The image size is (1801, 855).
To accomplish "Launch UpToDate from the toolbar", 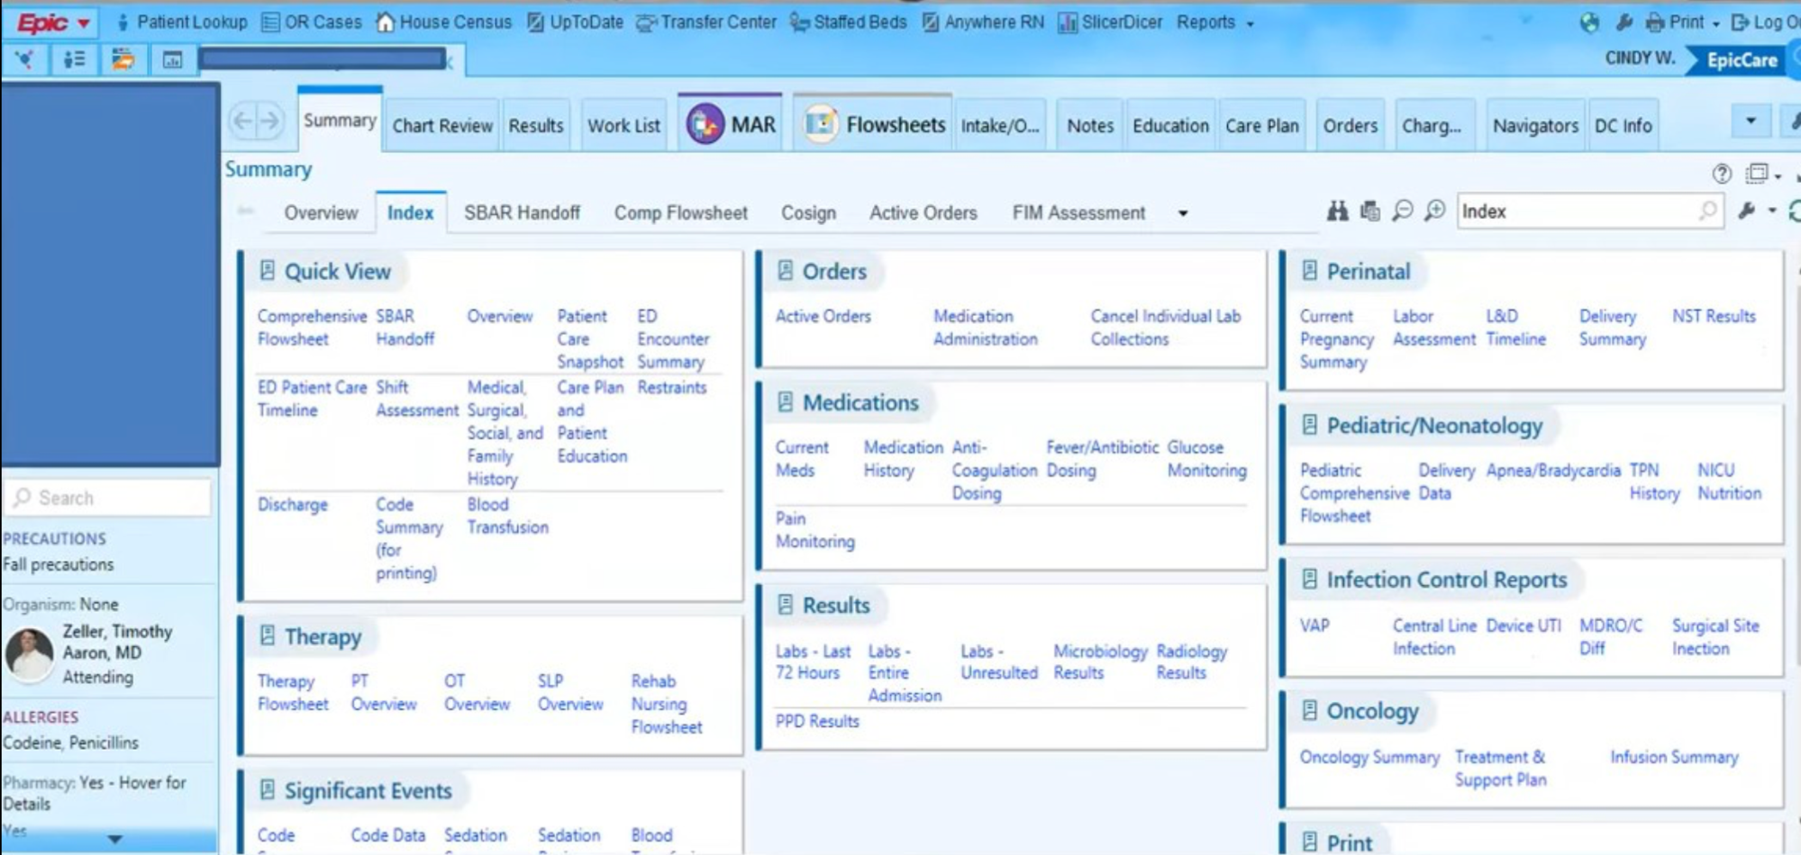I will pos(575,22).
